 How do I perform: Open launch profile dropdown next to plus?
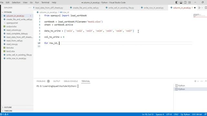198,81
